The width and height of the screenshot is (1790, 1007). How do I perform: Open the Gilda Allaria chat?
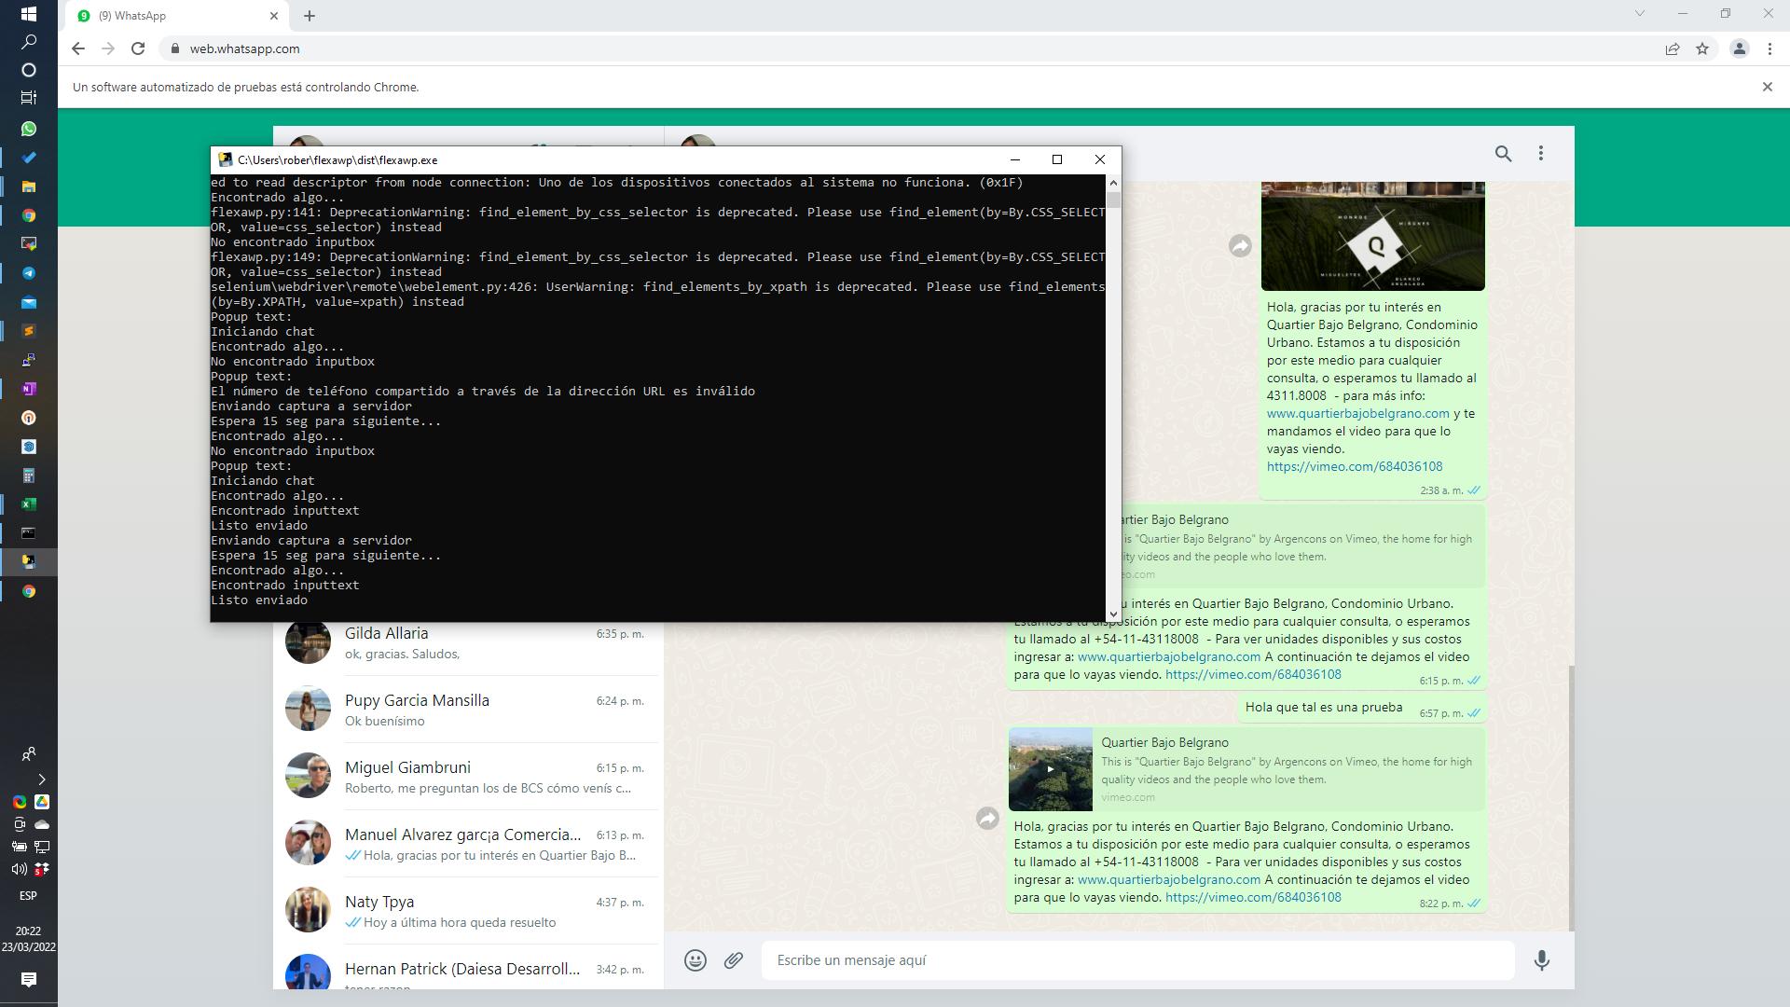[x=466, y=642]
